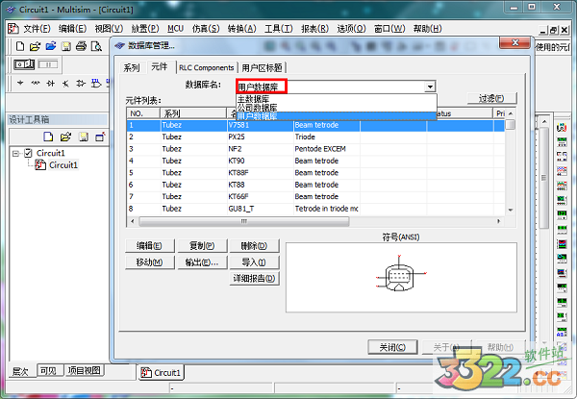Viewport: 577px width, 399px height.
Task: Click the 删除(D) button
Action: point(254,246)
